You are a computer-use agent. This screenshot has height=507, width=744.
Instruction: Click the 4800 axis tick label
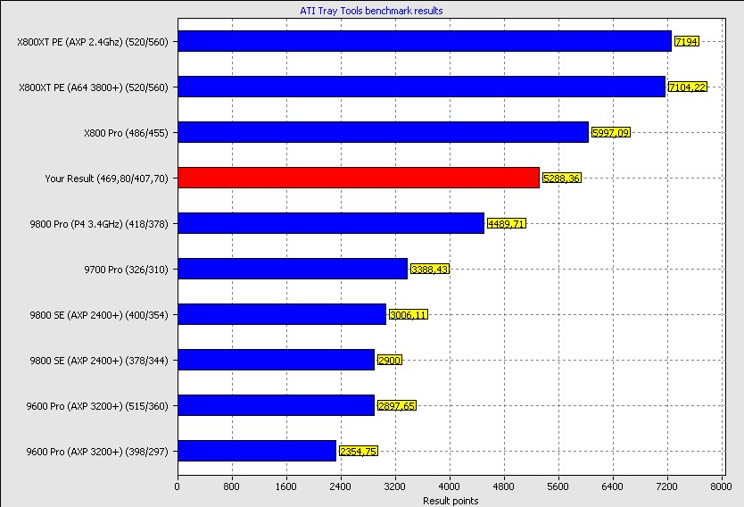[x=504, y=486]
